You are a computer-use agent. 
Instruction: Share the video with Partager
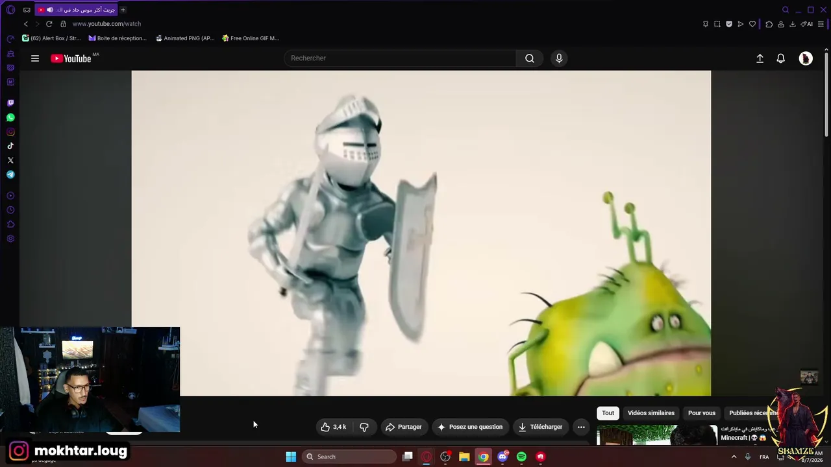point(404,427)
